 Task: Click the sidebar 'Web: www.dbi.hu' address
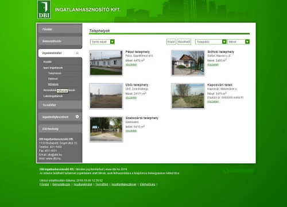pos(50,159)
